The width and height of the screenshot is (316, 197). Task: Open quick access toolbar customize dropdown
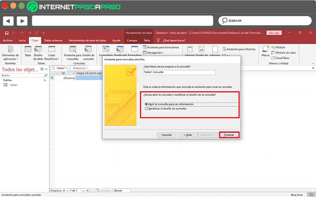pyautogui.click(x=43, y=33)
